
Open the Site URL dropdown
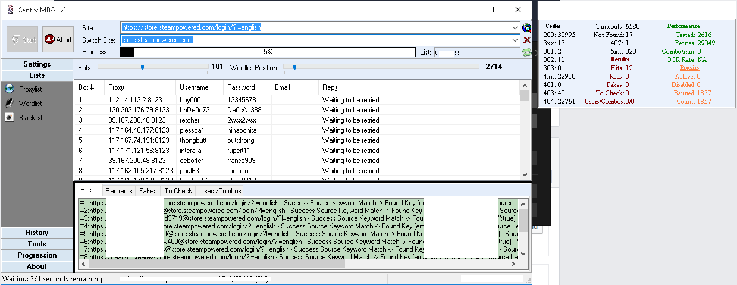(x=515, y=27)
